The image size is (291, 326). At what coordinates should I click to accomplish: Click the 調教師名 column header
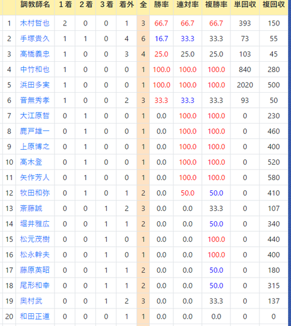pyautogui.click(x=35, y=5)
